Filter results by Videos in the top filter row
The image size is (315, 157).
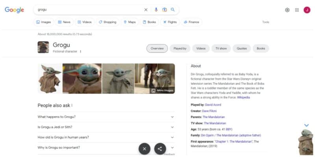click(x=85, y=22)
